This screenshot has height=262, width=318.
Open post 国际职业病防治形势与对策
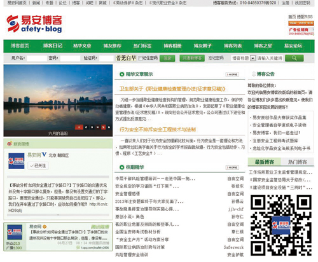pos(140,247)
